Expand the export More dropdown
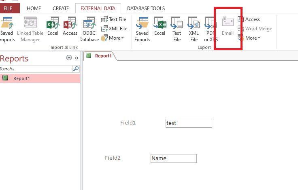Image resolution: width=298 pixels, height=190 pixels. pyautogui.click(x=249, y=38)
